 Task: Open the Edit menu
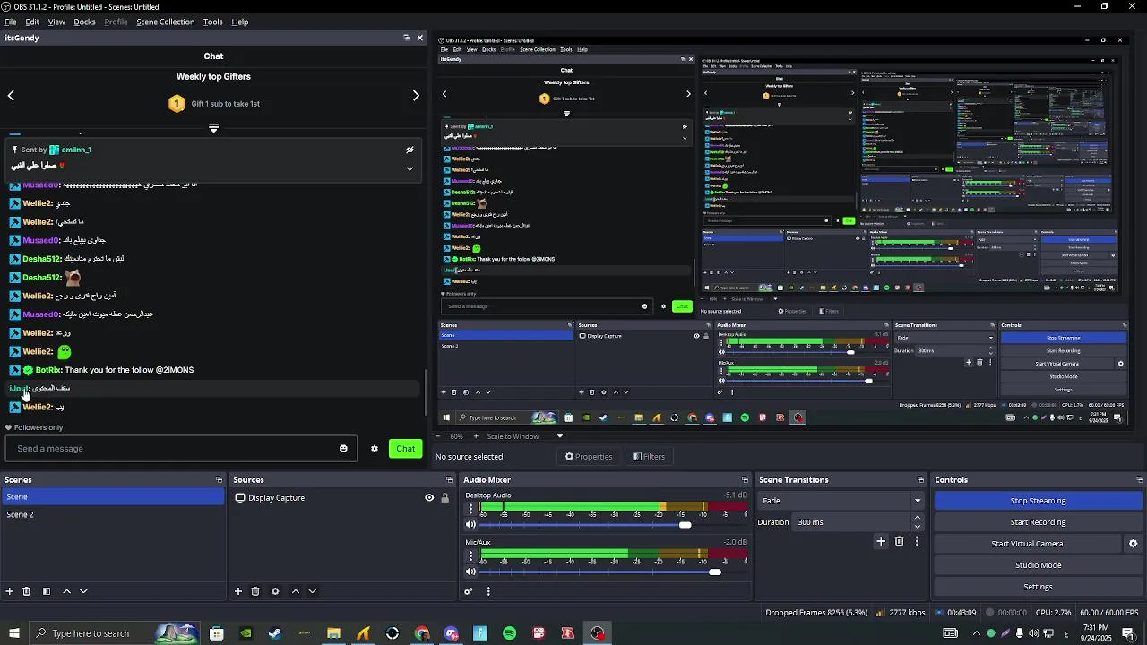point(32,21)
